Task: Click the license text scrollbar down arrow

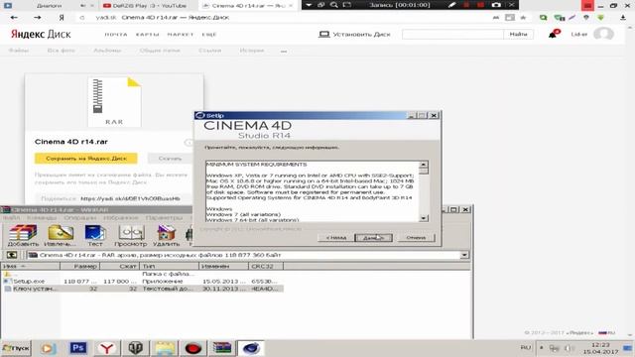Action: [x=424, y=218]
